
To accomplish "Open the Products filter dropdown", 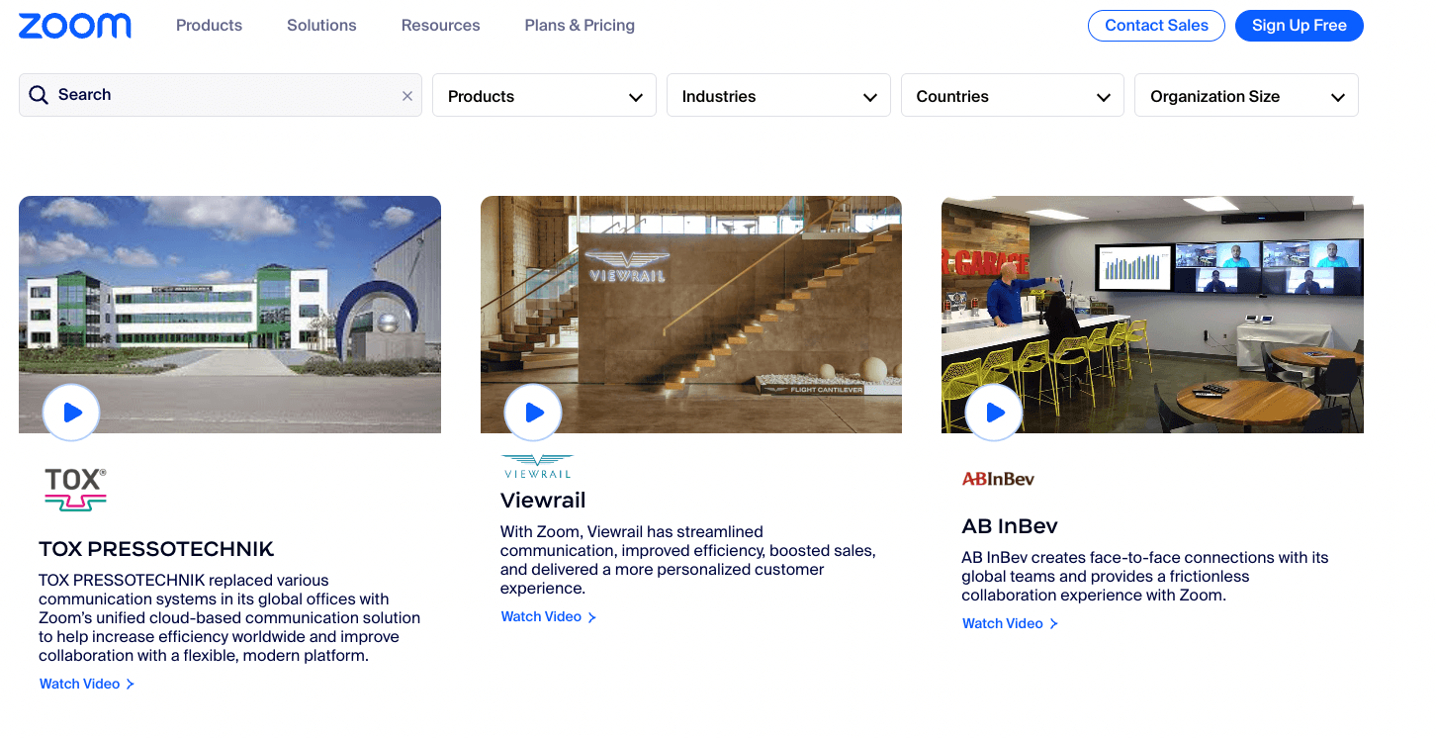I will [544, 96].
